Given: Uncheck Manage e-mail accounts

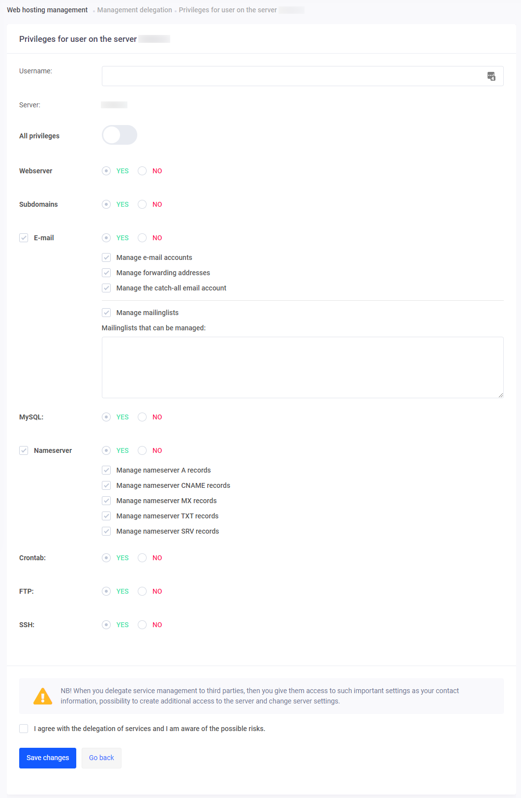Looking at the screenshot, I should tap(106, 257).
